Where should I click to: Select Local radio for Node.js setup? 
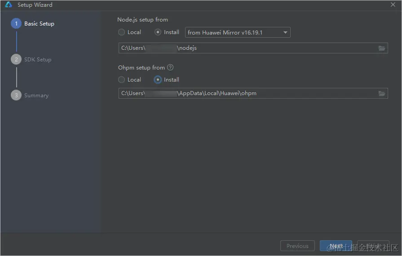coord(121,32)
